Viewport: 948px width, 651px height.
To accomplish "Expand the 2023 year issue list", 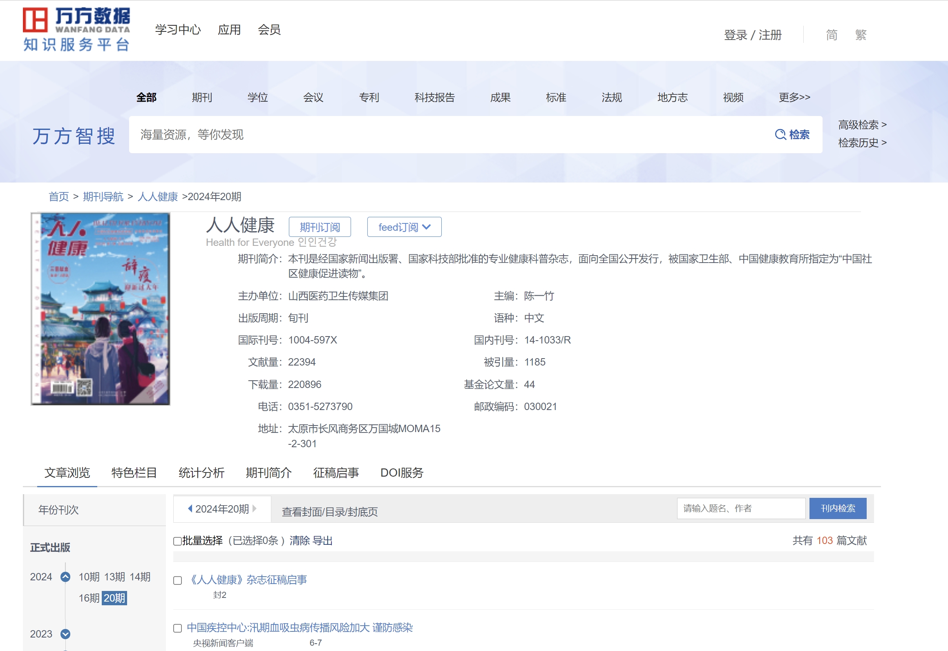I will 65,634.
